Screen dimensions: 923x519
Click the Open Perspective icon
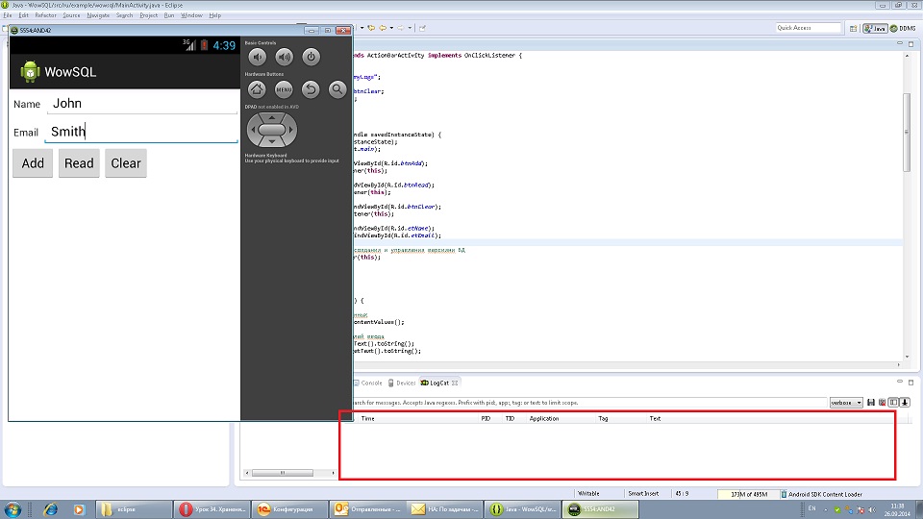[853, 28]
